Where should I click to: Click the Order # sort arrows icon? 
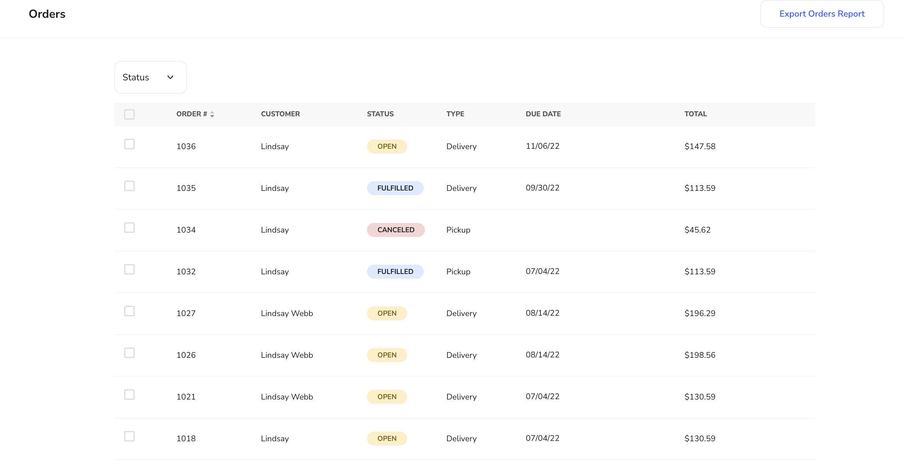click(x=212, y=114)
